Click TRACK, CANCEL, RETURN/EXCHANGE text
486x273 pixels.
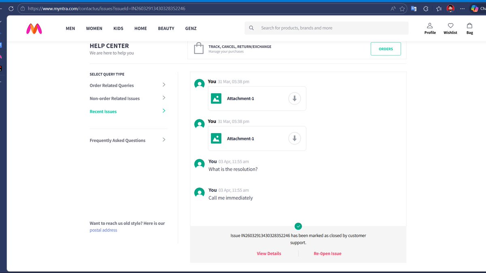click(240, 47)
